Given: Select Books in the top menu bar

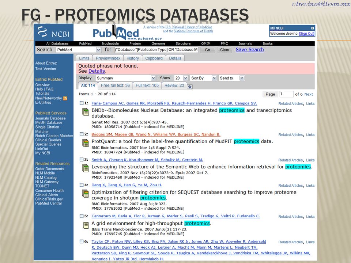Looking at the screenshot, I should [268, 43].
